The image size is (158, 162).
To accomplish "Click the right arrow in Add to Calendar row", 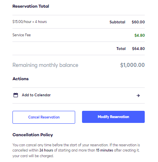I will (x=138, y=96).
